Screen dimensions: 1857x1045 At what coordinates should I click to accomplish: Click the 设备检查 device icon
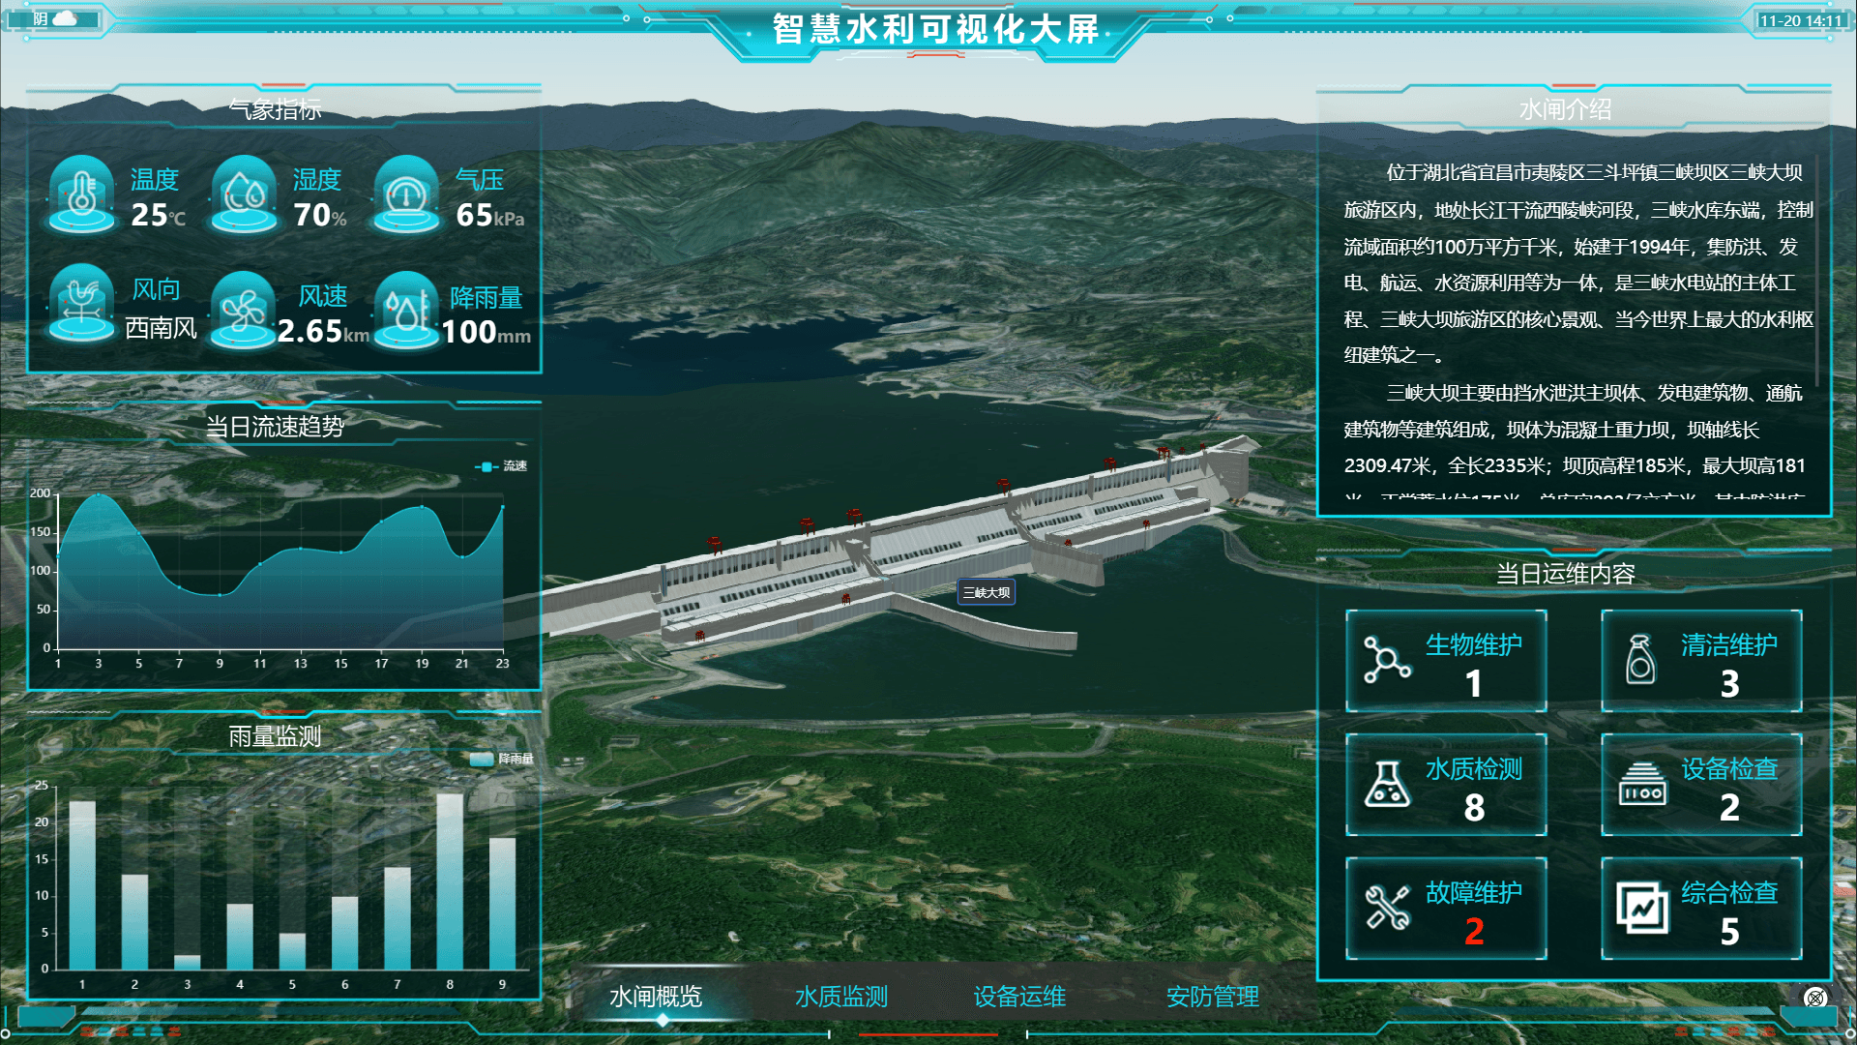pyautogui.click(x=1642, y=784)
